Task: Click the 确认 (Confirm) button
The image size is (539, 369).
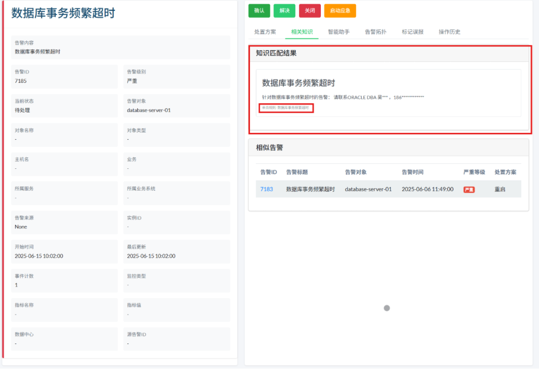Action: pyautogui.click(x=259, y=10)
